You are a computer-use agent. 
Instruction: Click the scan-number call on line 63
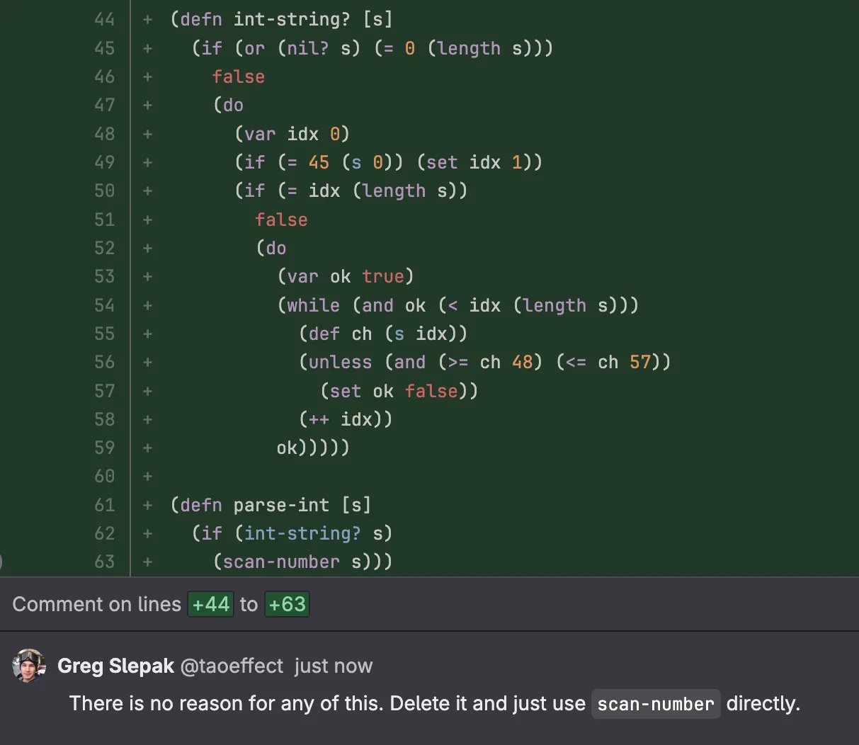281,562
